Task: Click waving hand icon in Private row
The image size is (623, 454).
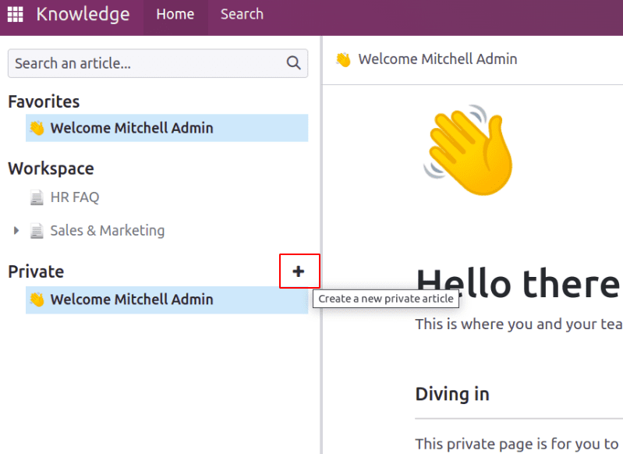Action: point(37,300)
